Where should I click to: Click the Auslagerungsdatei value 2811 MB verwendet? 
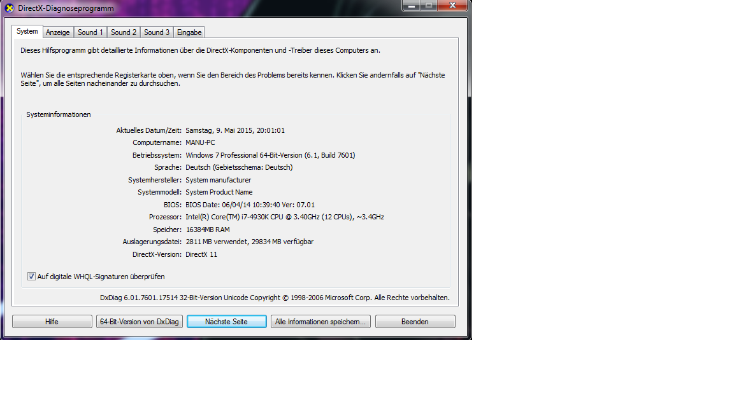click(x=250, y=242)
